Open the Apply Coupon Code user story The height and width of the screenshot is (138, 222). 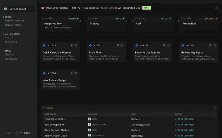55,136
